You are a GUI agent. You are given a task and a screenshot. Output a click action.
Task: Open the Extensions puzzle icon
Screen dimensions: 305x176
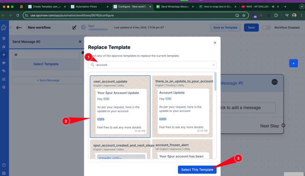[x=276, y=15]
